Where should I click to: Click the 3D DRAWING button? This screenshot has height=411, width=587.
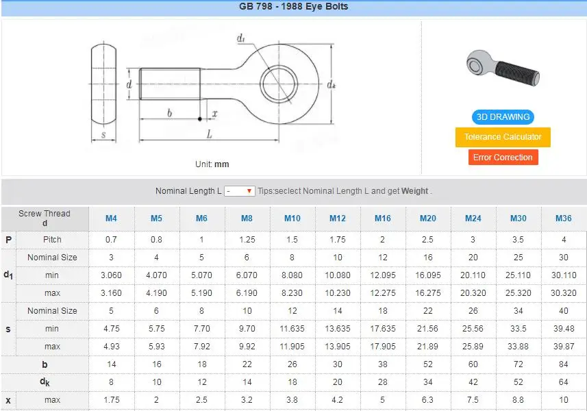(x=502, y=117)
